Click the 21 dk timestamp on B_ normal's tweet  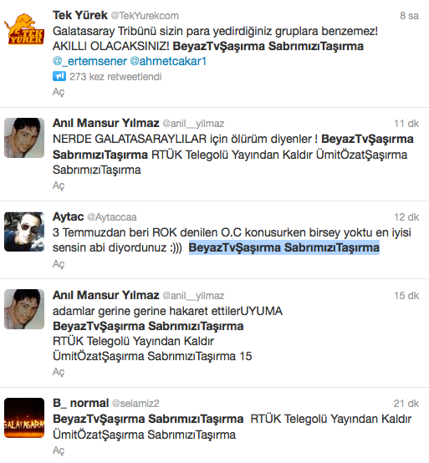[x=406, y=404]
